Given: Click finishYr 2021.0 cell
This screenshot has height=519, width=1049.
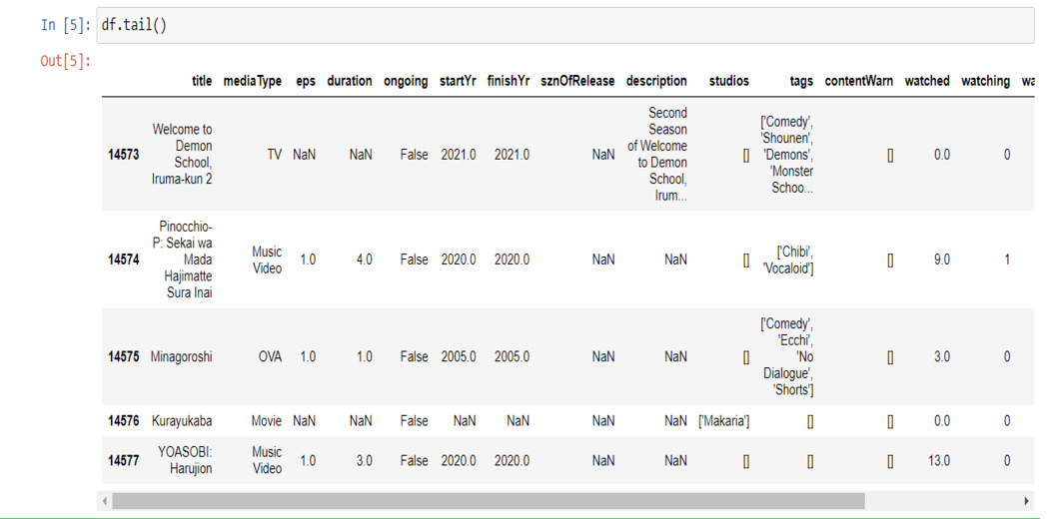Looking at the screenshot, I should [512, 155].
